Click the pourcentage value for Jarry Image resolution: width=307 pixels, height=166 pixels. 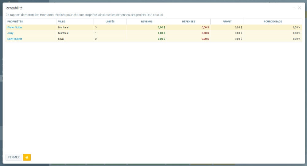click(296, 33)
